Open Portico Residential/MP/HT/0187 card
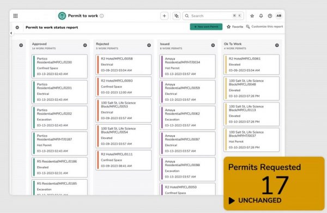The image size is (327, 213). click(59, 143)
